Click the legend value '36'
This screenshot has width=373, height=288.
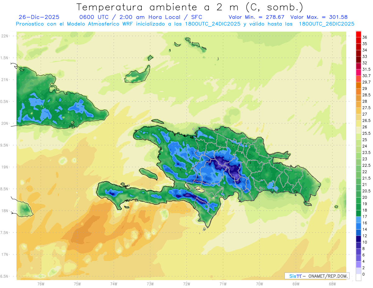click(365, 37)
